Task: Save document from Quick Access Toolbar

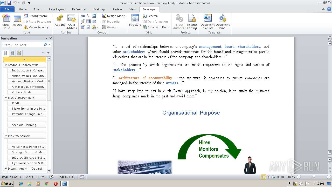Action: pos(9,3)
